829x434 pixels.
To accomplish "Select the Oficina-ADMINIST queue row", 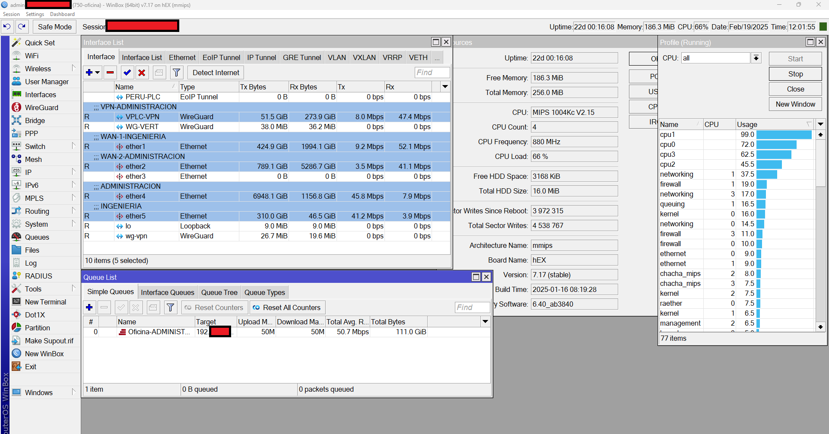I will 287,332.
